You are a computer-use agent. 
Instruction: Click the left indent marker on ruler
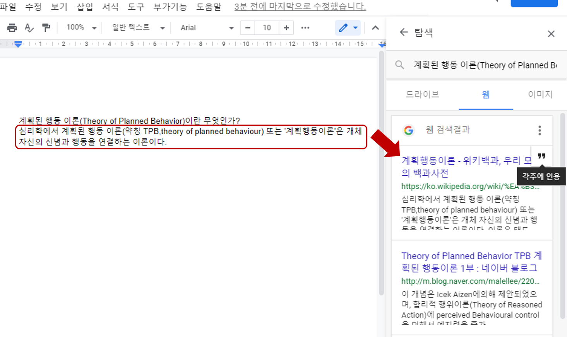pyautogui.click(x=18, y=44)
